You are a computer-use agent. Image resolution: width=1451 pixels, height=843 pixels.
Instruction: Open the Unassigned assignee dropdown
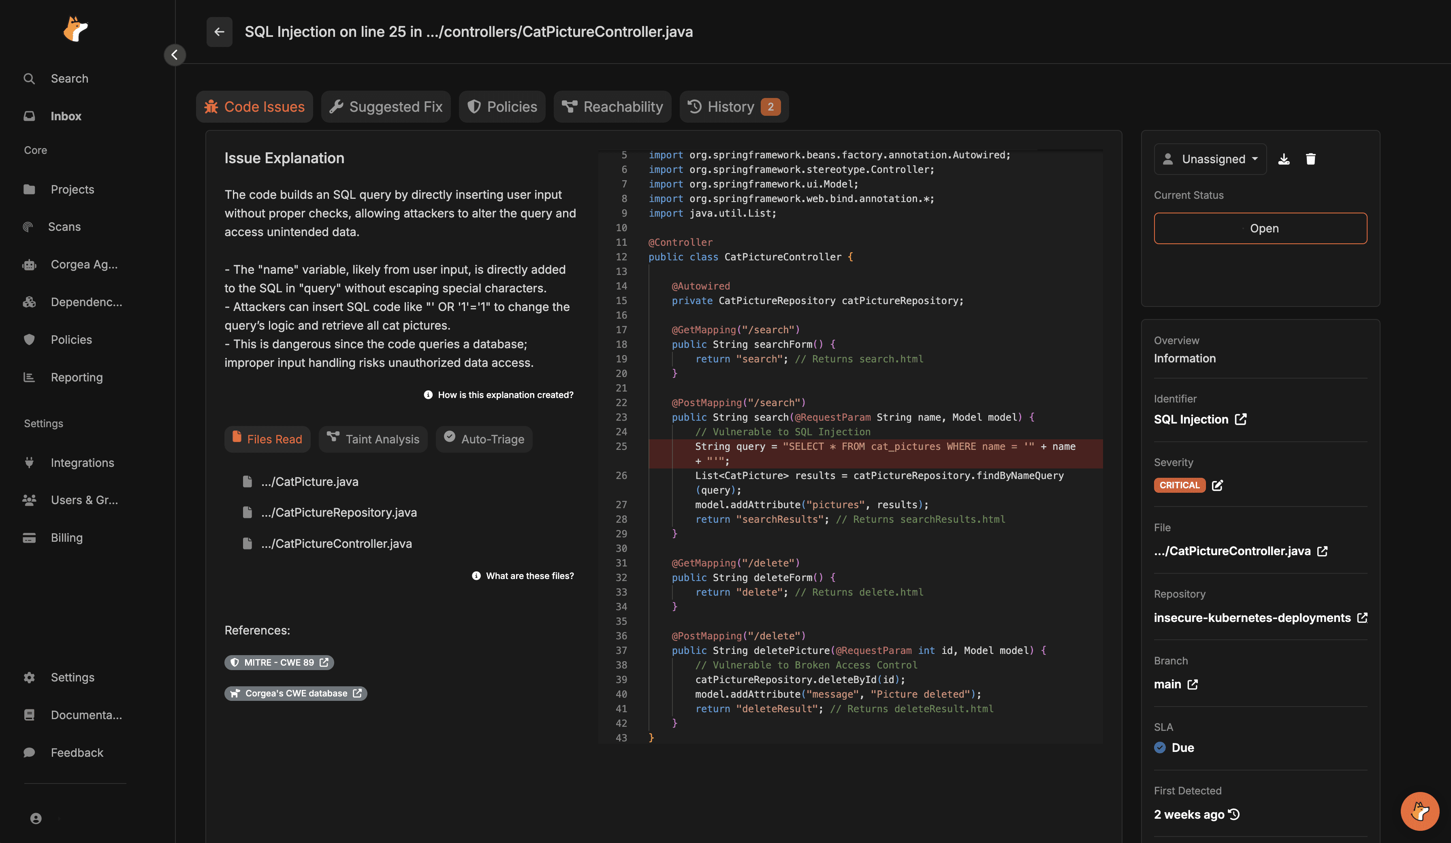click(1210, 160)
